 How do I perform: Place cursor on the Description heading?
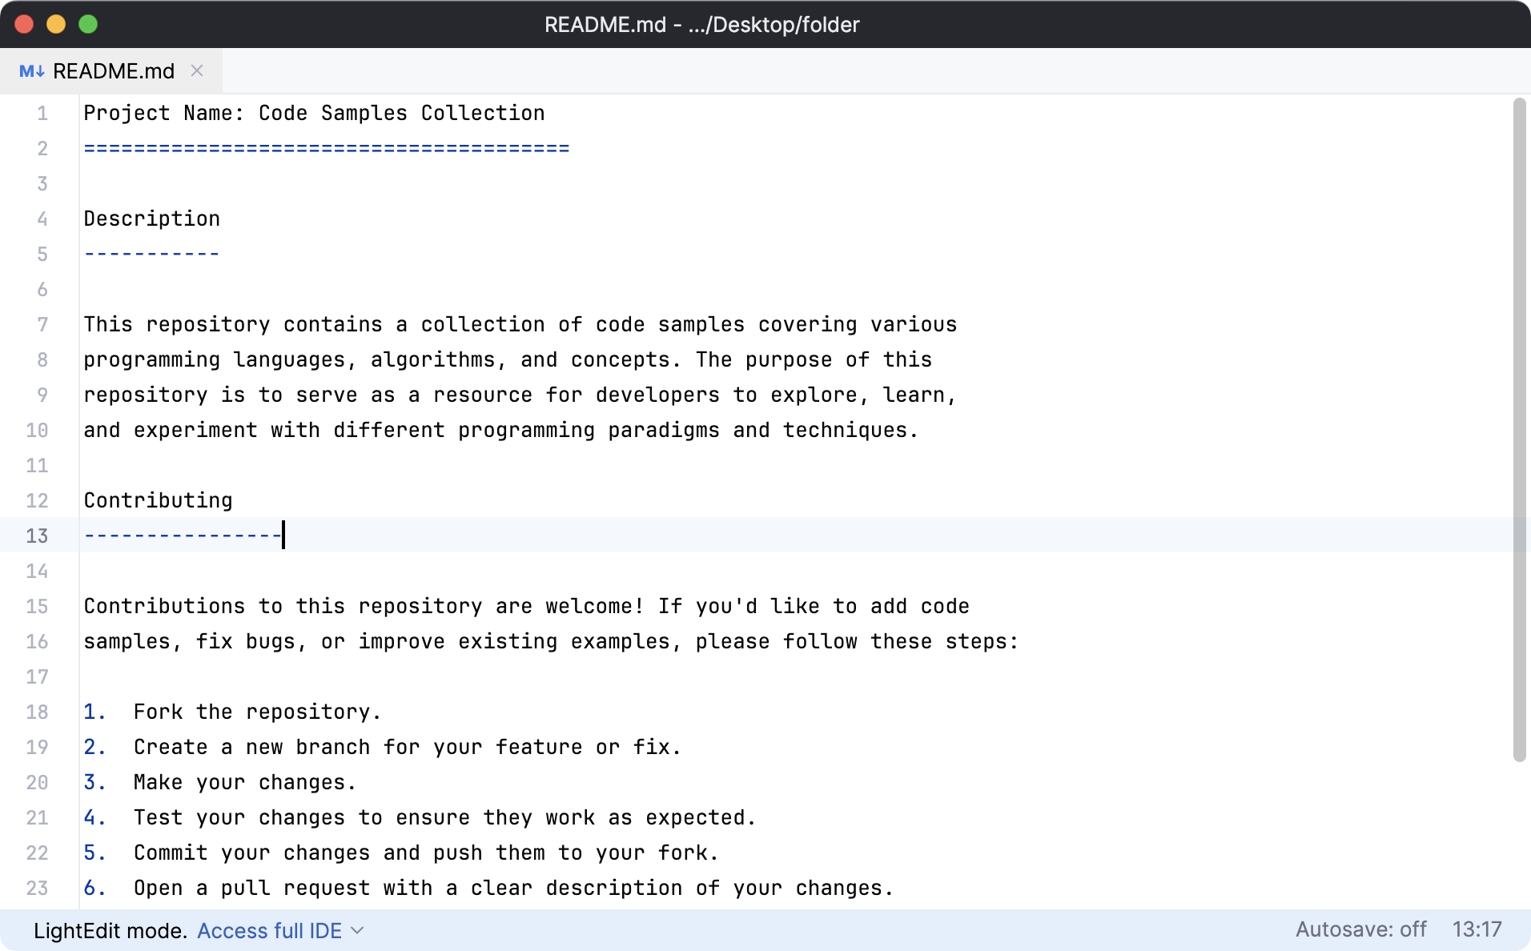click(x=151, y=219)
